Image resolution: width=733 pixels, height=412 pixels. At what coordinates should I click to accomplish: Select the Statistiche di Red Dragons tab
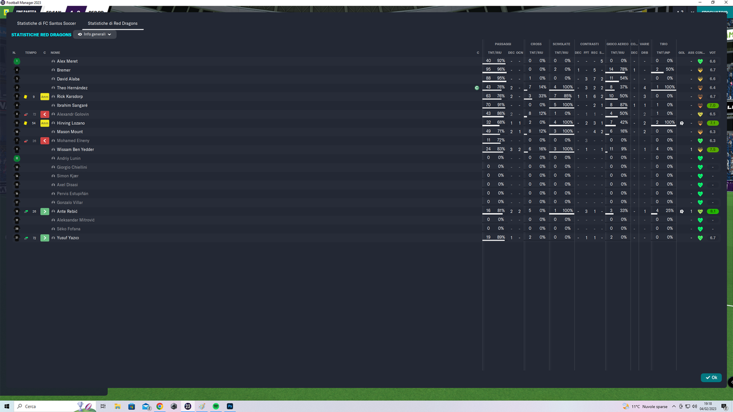[112, 23]
